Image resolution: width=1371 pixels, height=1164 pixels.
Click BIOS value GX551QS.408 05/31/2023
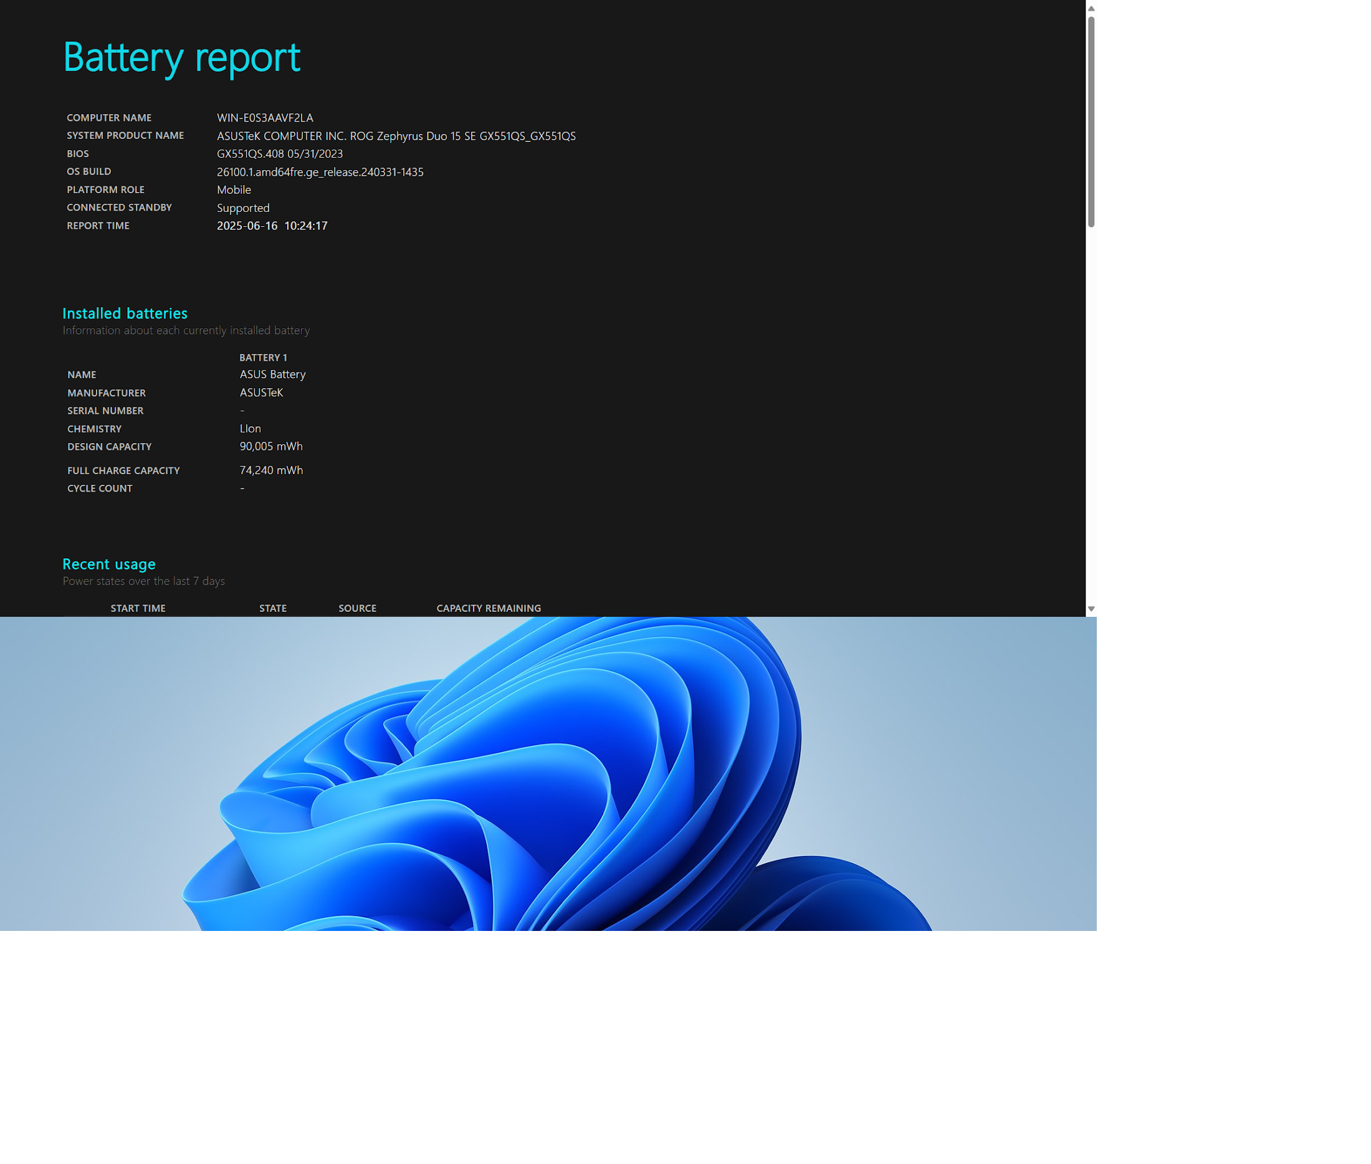280,154
